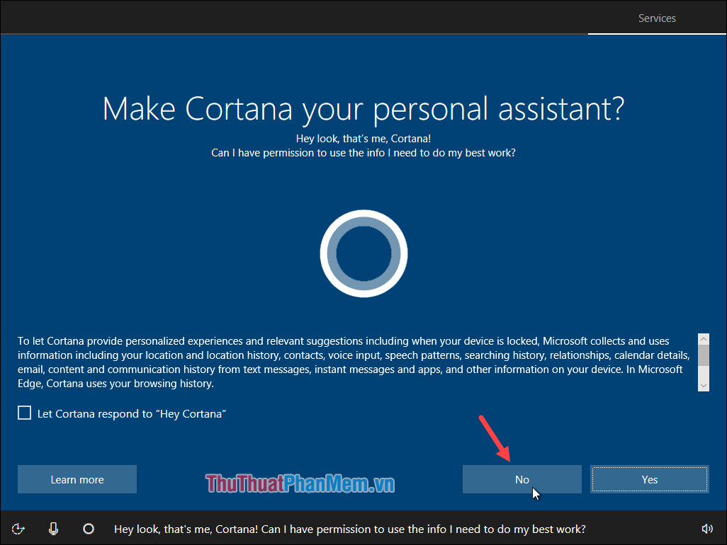Decline Cortana by clicking No

click(x=522, y=479)
